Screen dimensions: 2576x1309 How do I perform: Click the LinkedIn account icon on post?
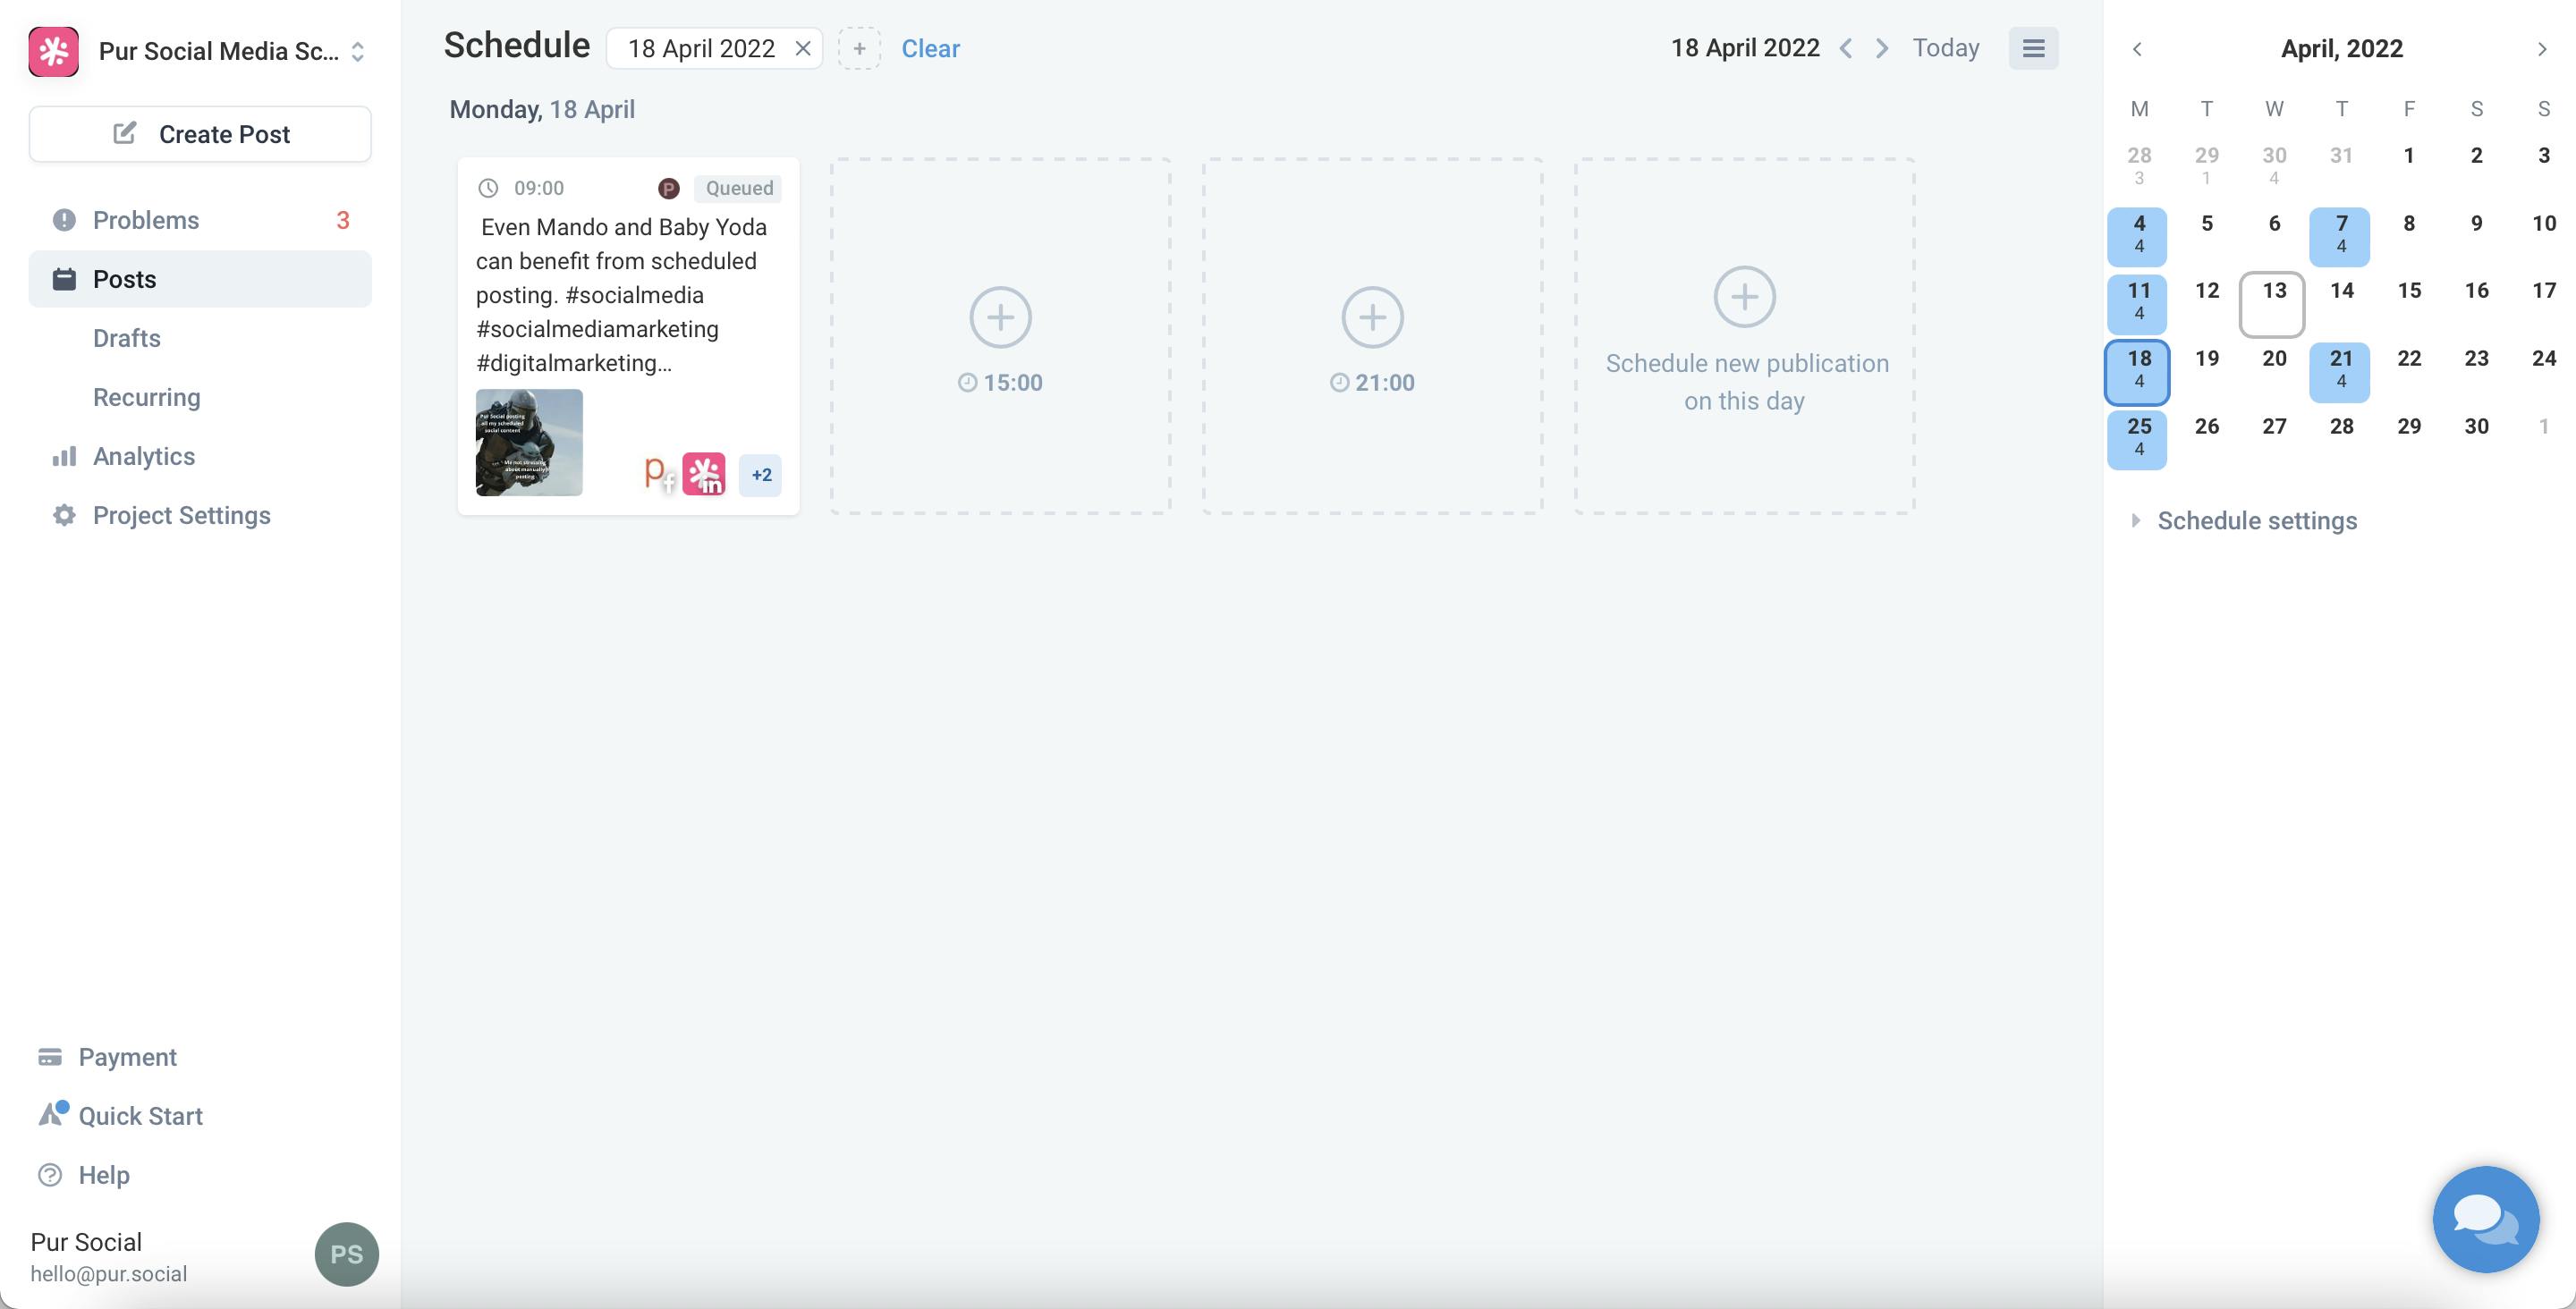pos(704,474)
